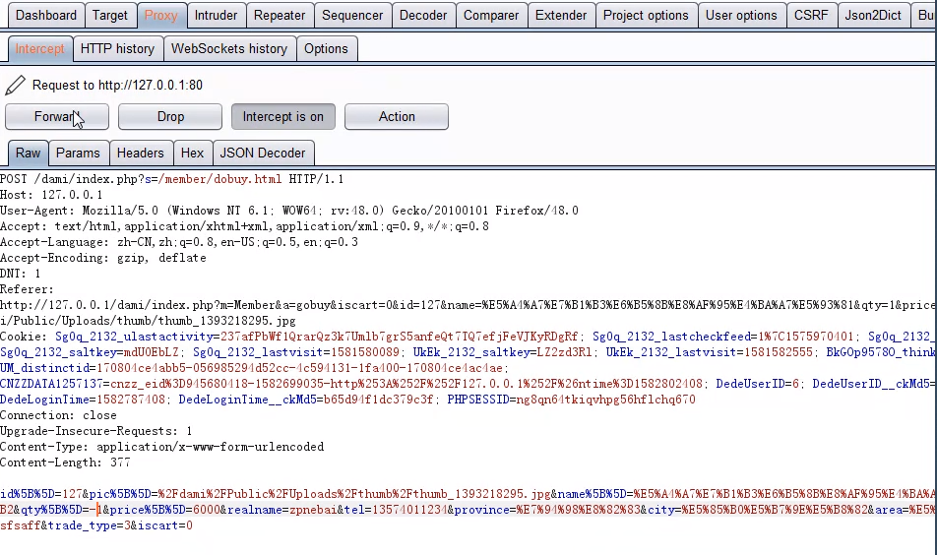Click the User-Agent header line
Viewport: 937px width, 555px height.
point(289,211)
